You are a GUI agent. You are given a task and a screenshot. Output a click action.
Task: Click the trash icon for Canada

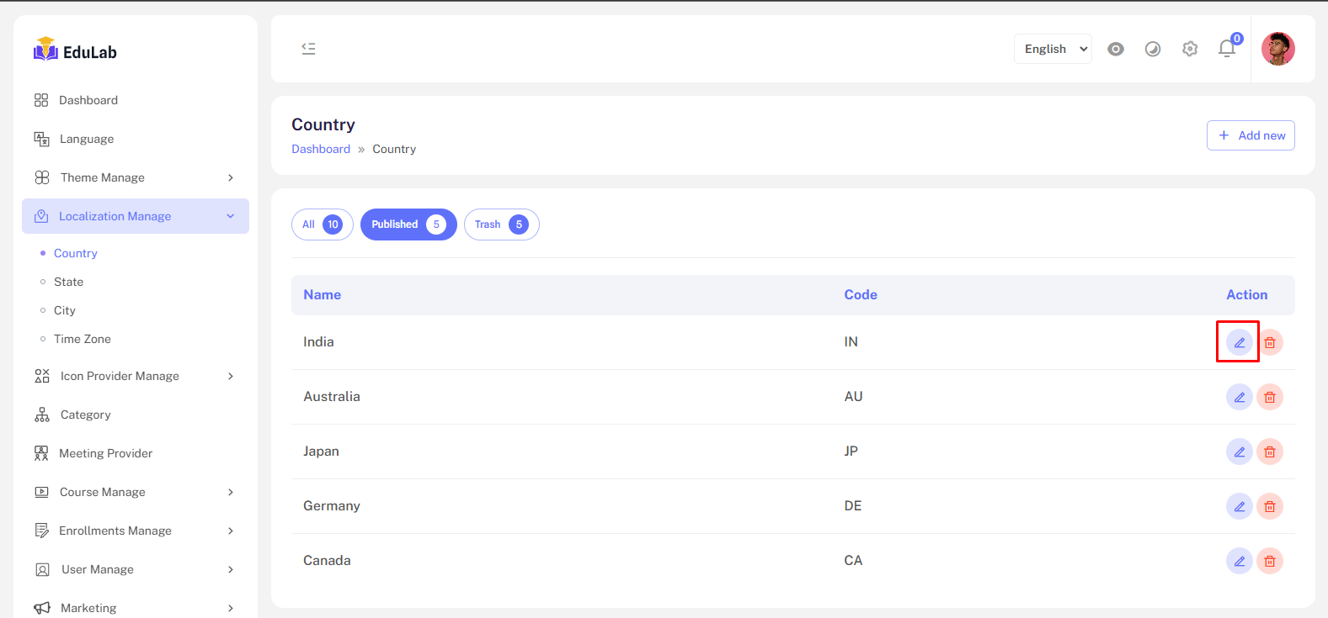tap(1270, 561)
